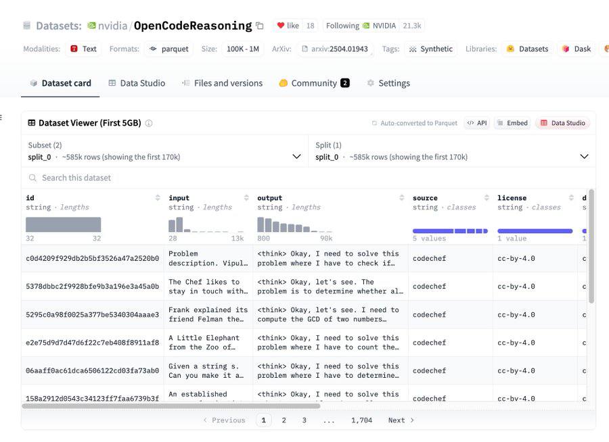
Task: Sort by the id column arrows
Action: point(158,197)
